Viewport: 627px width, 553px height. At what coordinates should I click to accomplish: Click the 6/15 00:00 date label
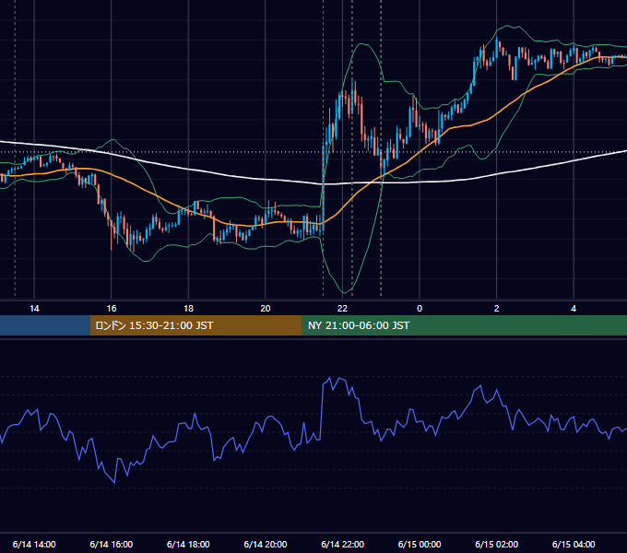coord(420,544)
